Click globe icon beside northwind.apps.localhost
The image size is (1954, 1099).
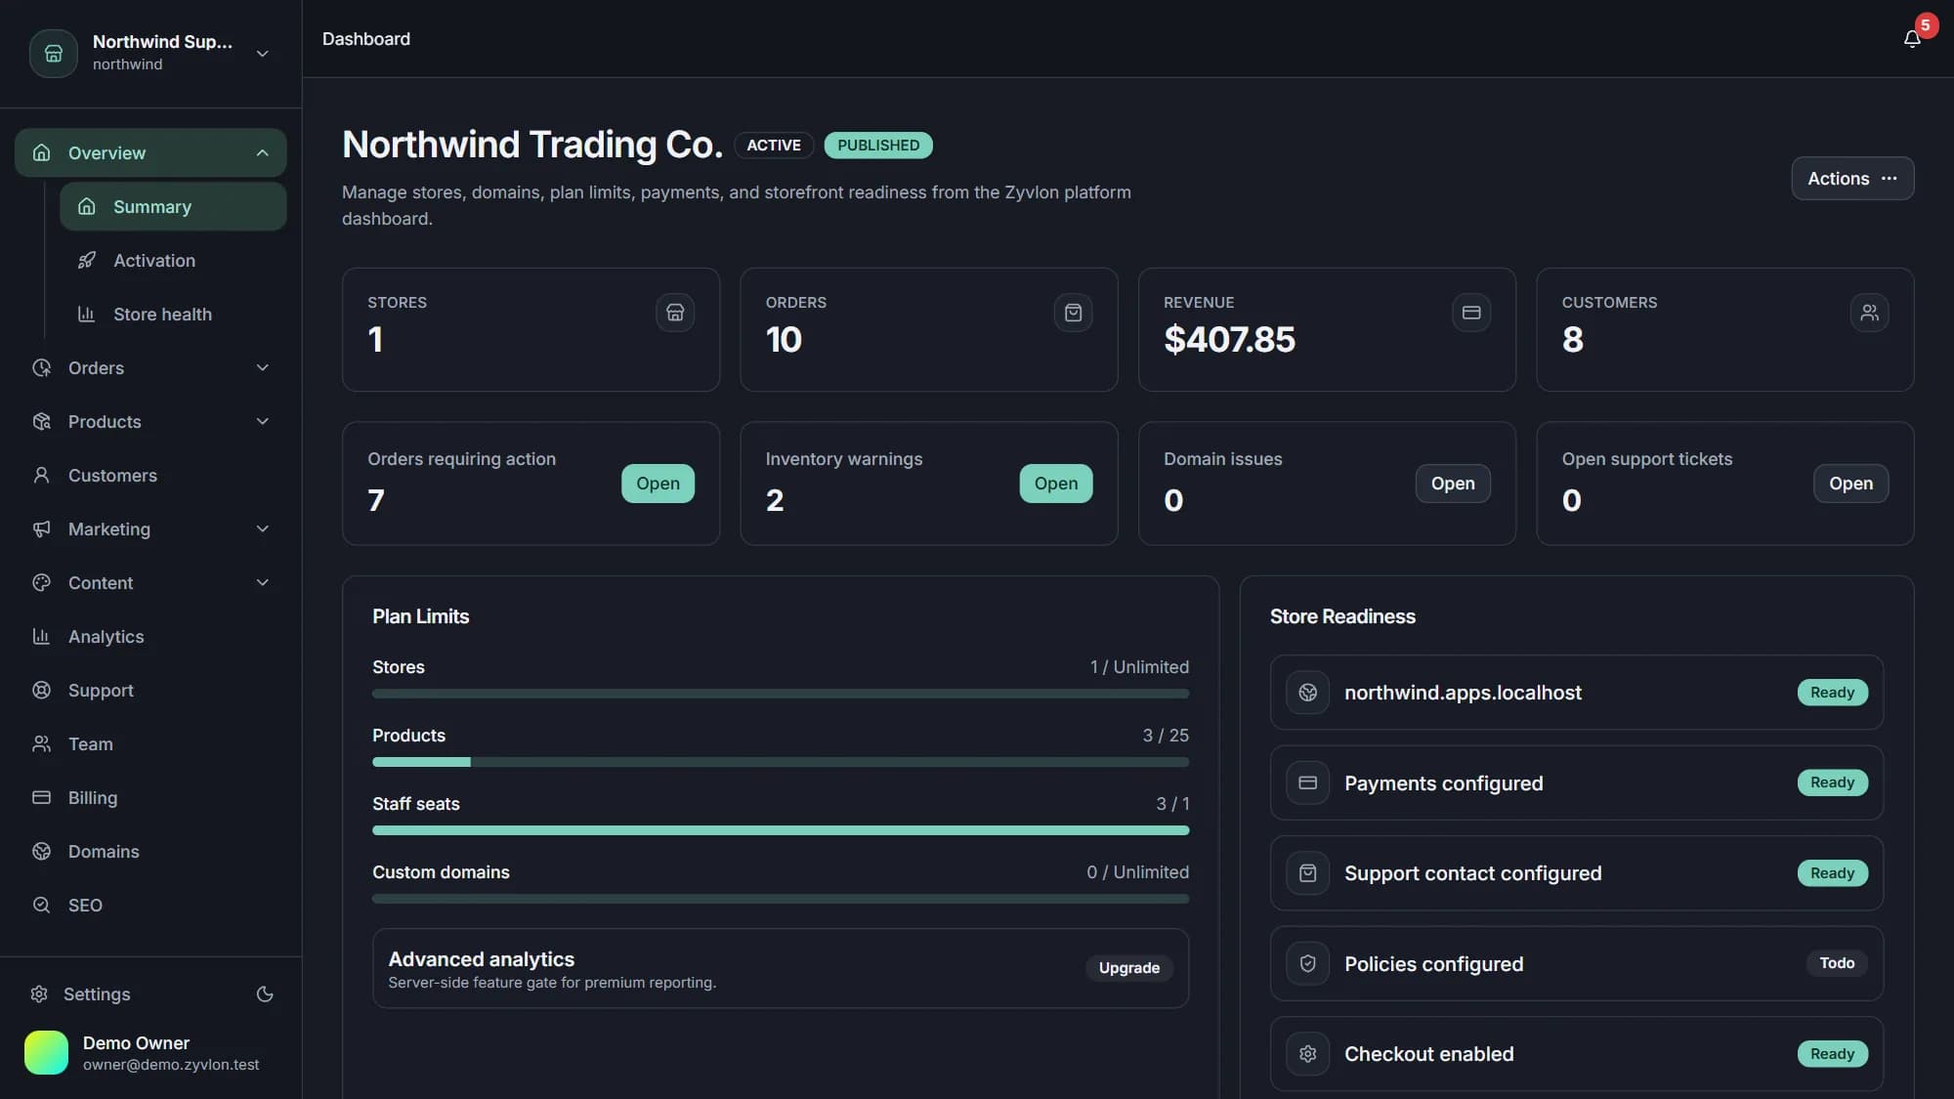pyautogui.click(x=1307, y=693)
